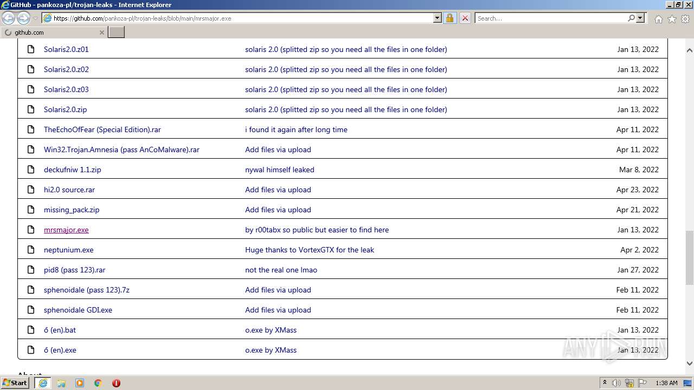Click the page scrollbar down arrow
Viewport: 694px width, 390px height.
[690, 363]
